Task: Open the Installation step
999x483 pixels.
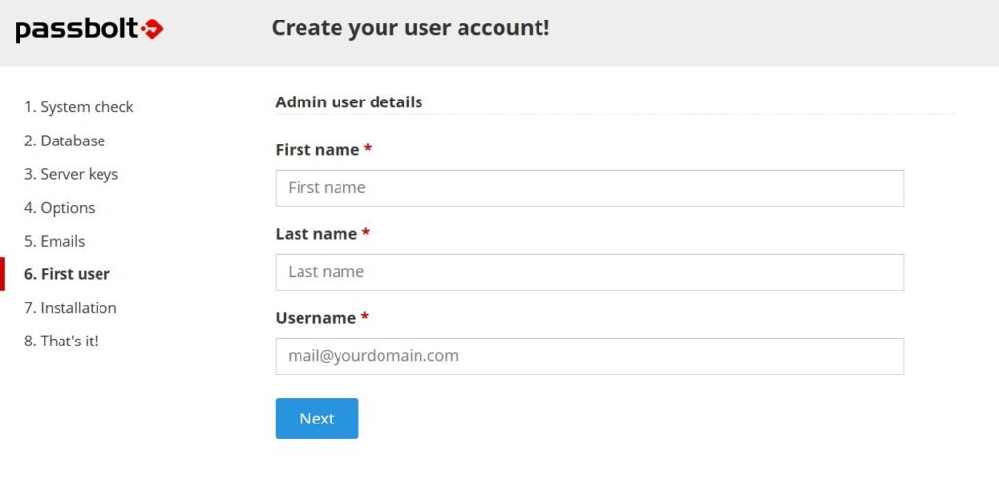Action: (x=70, y=308)
